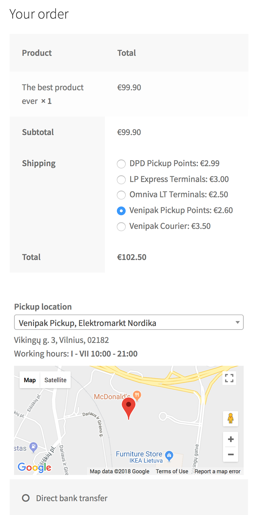258x515 pixels.
Task: Click the gas station marker on map
Action: (x=33, y=447)
